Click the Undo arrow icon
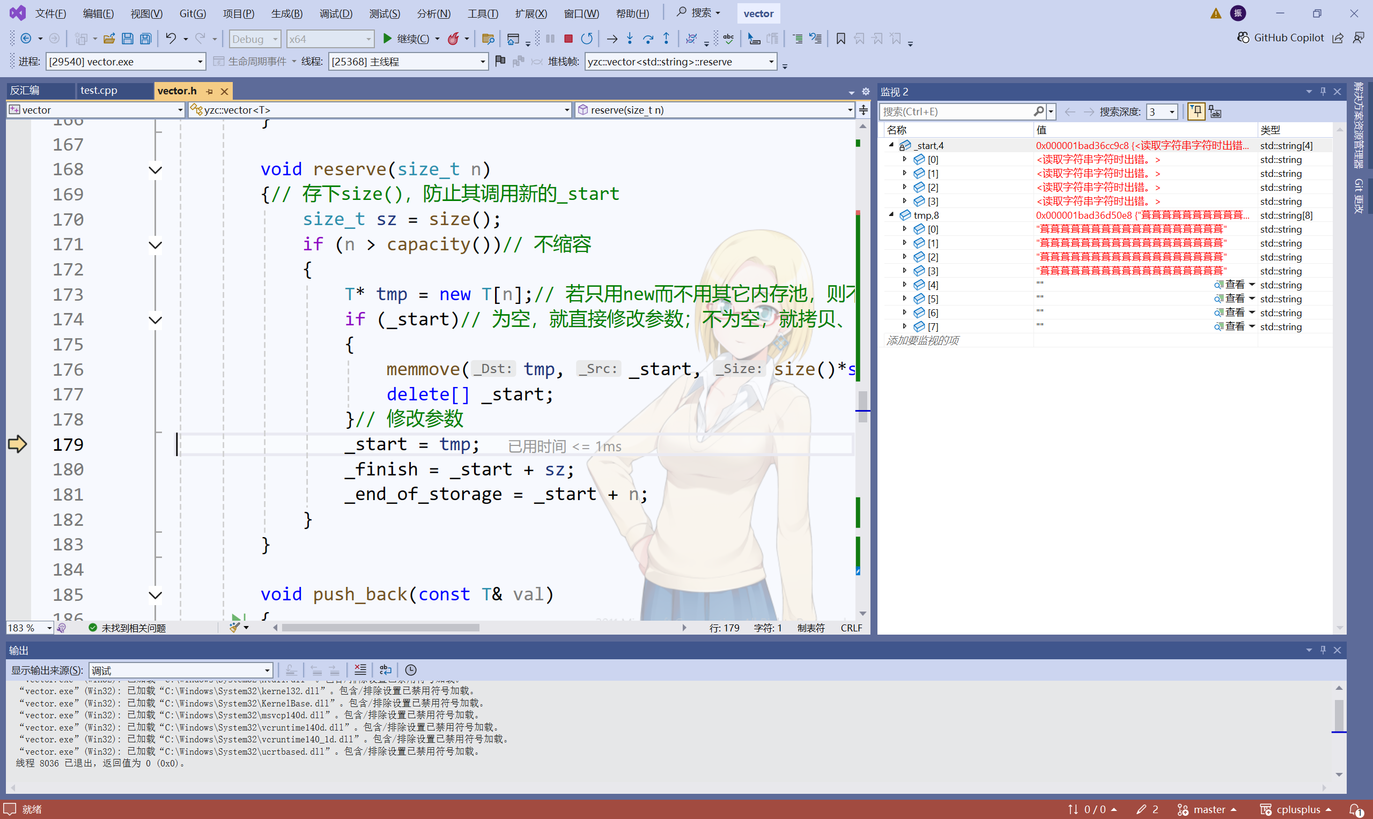 tap(171, 39)
